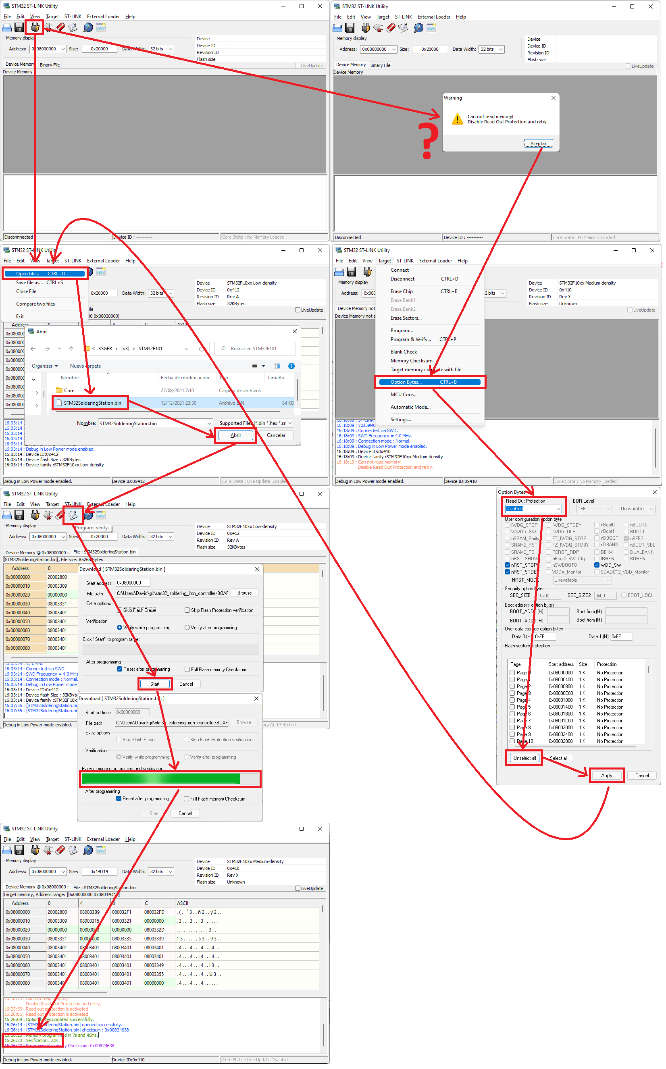This screenshot has width=666, height=1069.
Task: Open Address dropdown in top-left disconnected window
Action: (x=63, y=49)
